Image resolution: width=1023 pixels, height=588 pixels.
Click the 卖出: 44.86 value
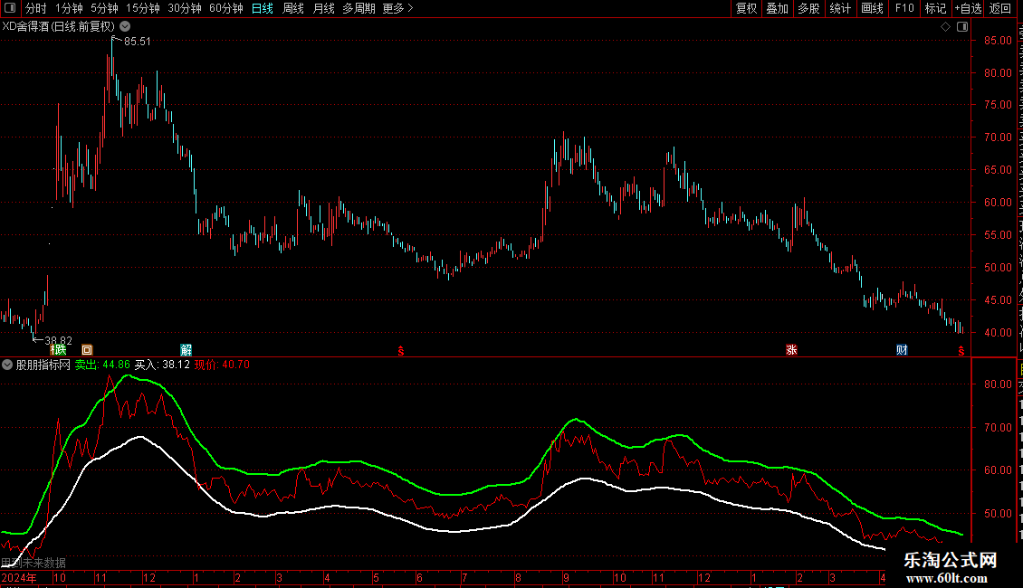pos(102,365)
